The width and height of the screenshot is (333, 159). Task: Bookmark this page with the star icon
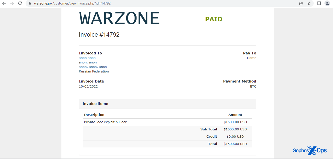[309, 4]
